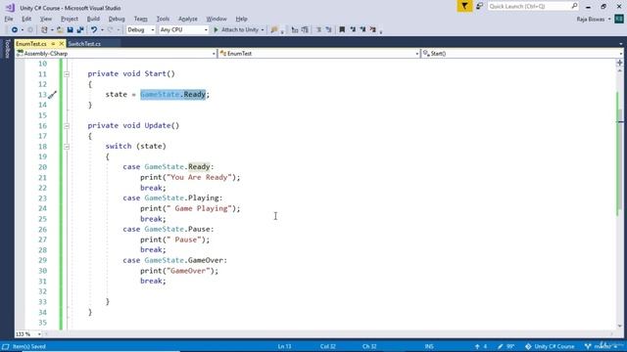Click the New Project toolbar icon
Screen dimensions: 627x352
pos(44,30)
